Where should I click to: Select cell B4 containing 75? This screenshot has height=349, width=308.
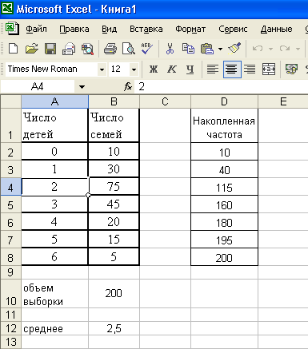114,187
